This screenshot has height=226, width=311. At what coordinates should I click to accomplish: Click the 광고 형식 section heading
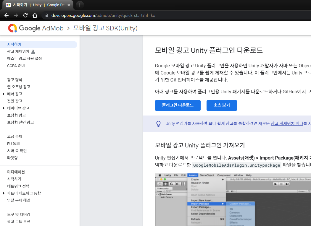coord(15,80)
